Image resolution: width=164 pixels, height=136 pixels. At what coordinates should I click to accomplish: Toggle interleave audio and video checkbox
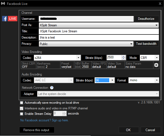tap(21, 108)
